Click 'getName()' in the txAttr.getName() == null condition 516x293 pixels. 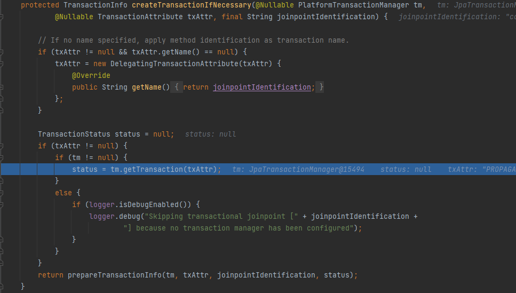coord(181,52)
